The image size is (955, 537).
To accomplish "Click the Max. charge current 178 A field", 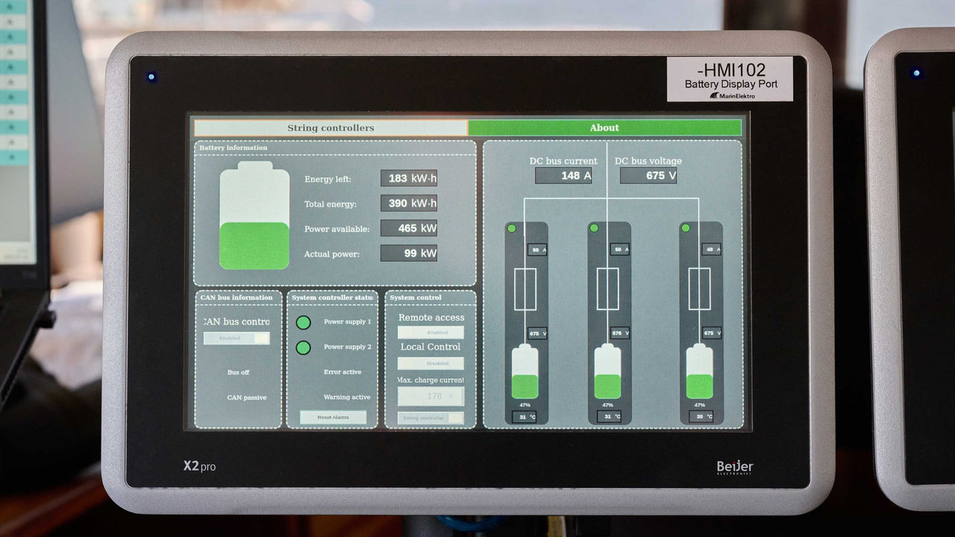I will (430, 396).
